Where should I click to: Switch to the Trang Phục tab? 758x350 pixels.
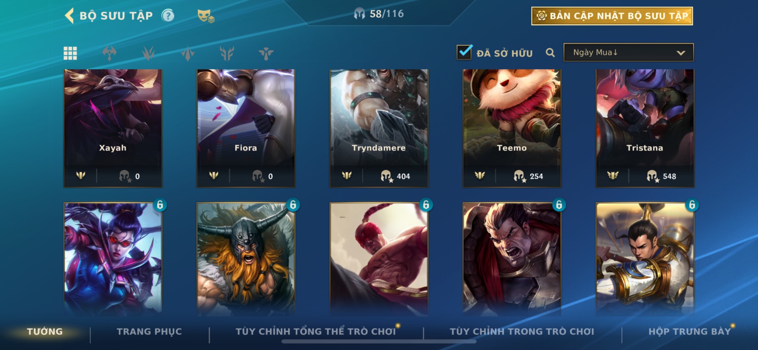pos(149,331)
